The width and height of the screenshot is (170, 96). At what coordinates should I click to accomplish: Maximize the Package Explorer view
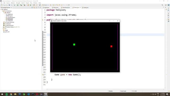pyautogui.click(x=40, y=7)
